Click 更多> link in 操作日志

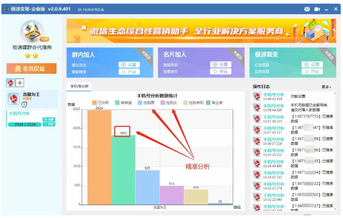pos(326,87)
